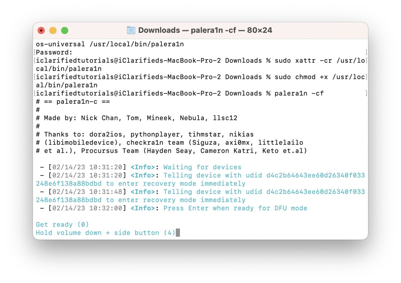401x283 pixels.
Task: Click the yellow minimize traffic light
Action: (53, 30)
